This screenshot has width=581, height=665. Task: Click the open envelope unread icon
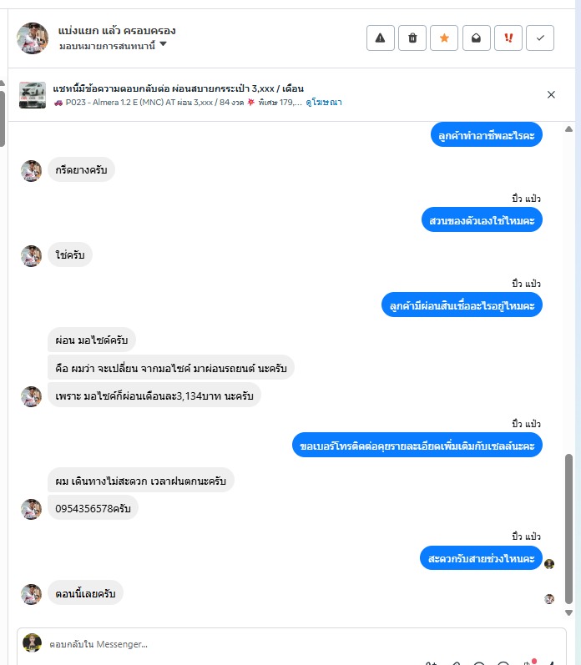click(x=476, y=38)
